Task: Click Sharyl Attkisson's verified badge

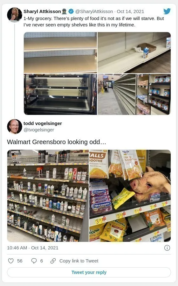Action: [x=71, y=11]
